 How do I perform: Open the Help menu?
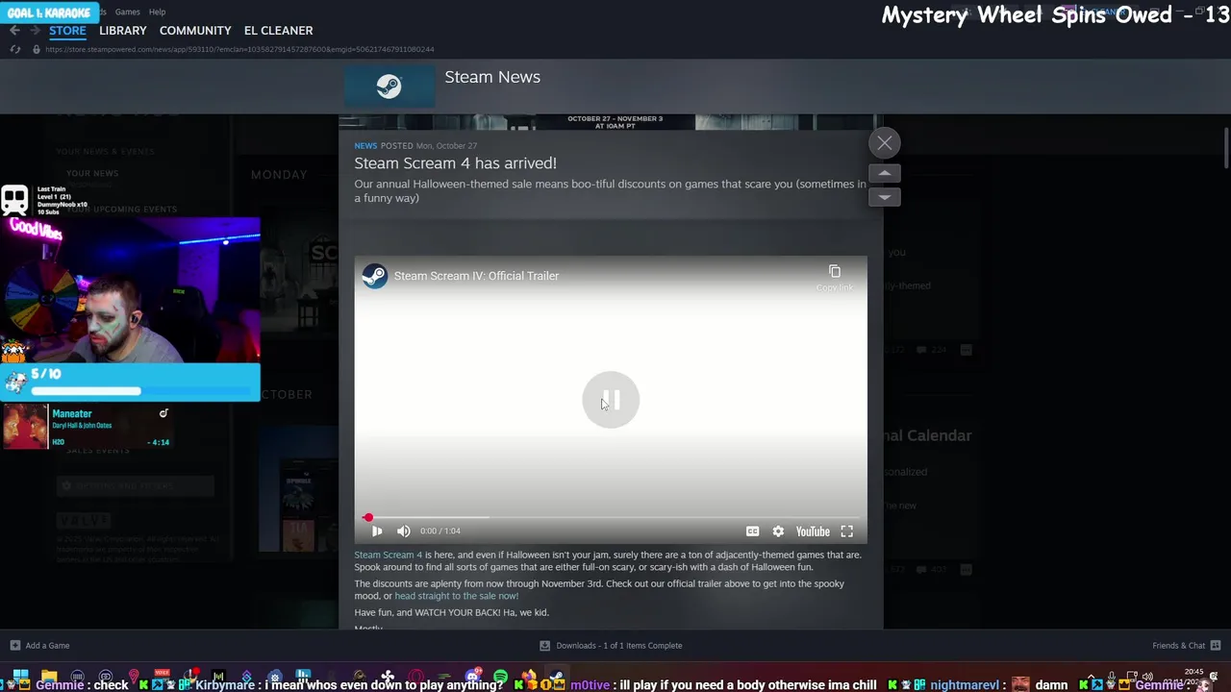pyautogui.click(x=158, y=12)
